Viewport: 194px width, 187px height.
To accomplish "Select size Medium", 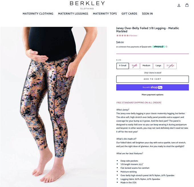I will click(146, 66).
